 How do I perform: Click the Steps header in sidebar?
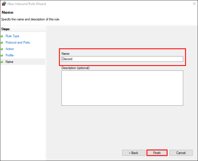coord(6,29)
